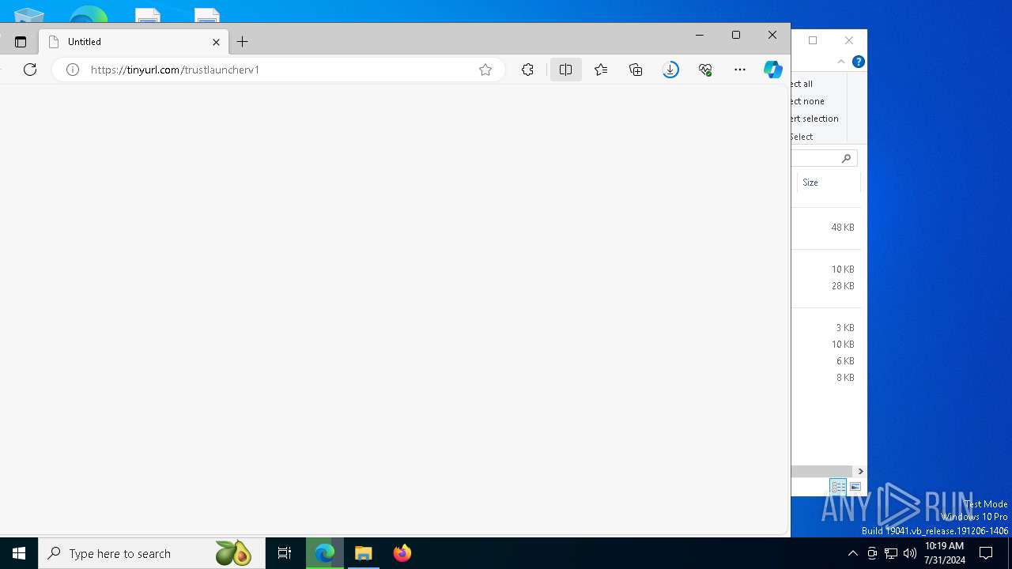
Task: Close the Untitled tab
Action: tap(216, 42)
